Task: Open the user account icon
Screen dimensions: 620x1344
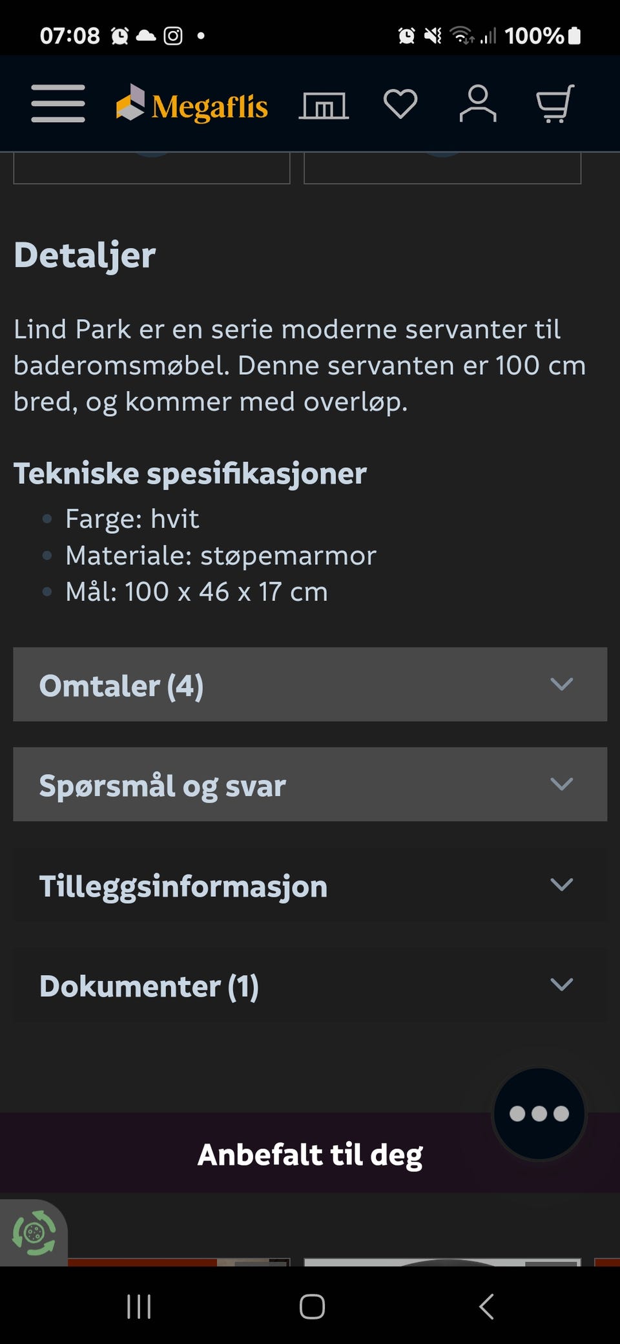Action: 478,103
